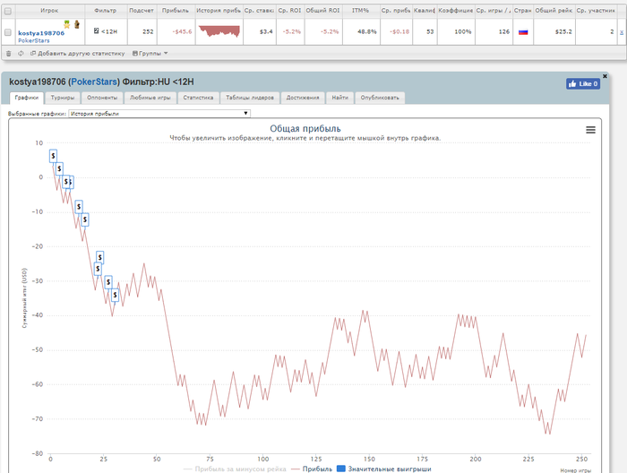Toggle the 'Прибыль' legend series
The height and width of the screenshot is (473, 627).
312,469
